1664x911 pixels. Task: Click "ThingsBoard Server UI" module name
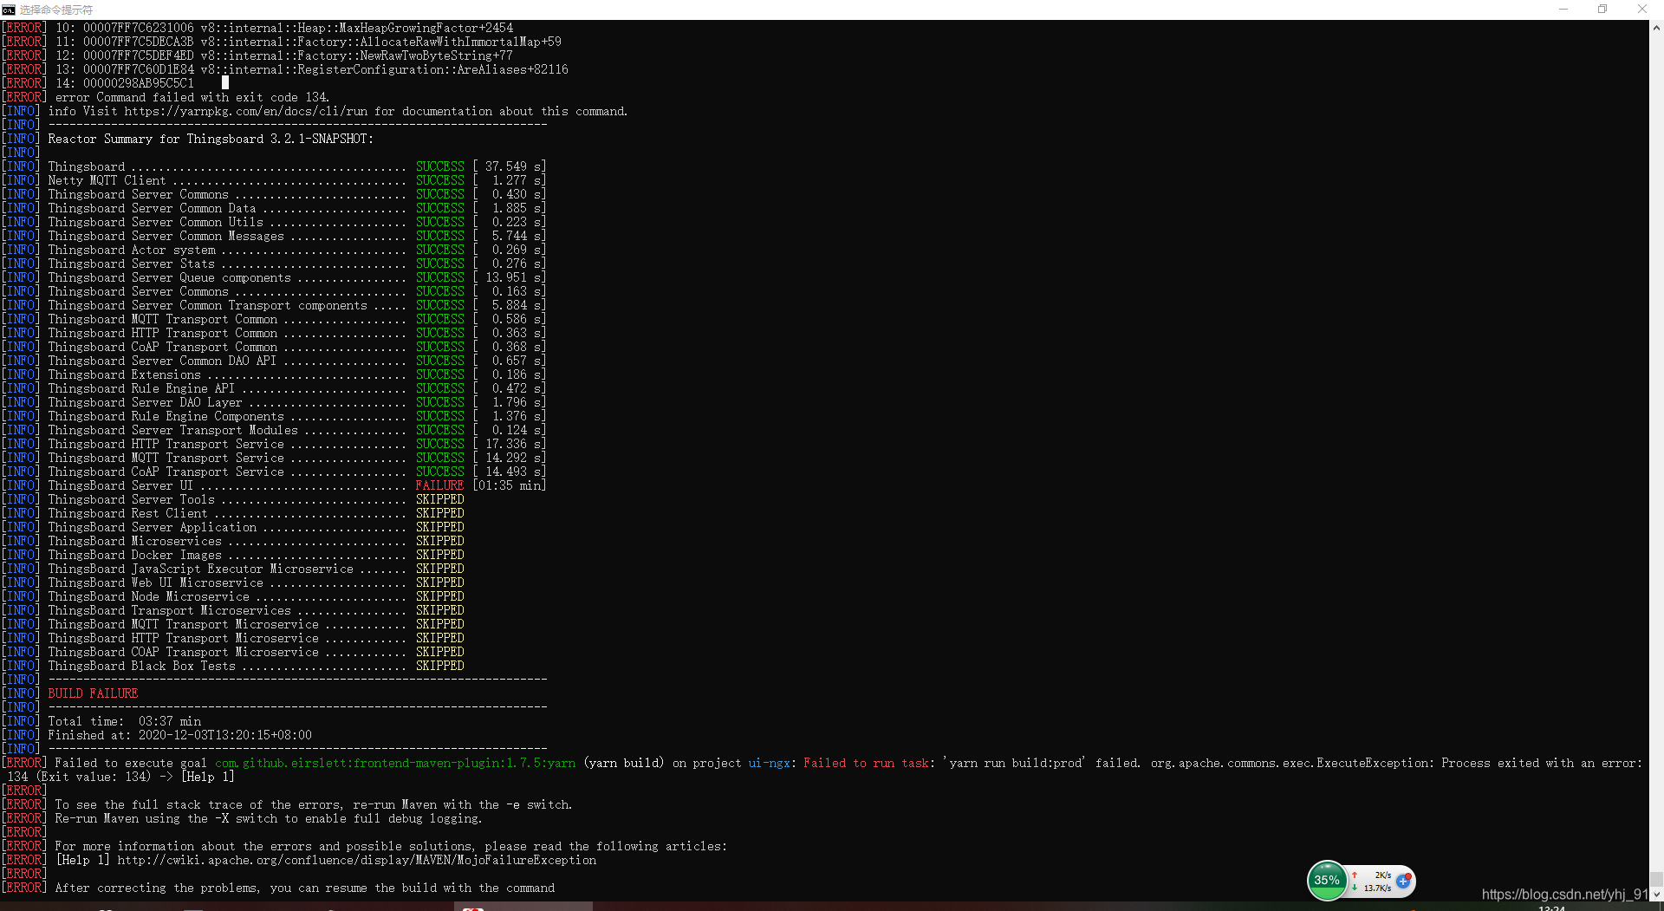point(120,485)
